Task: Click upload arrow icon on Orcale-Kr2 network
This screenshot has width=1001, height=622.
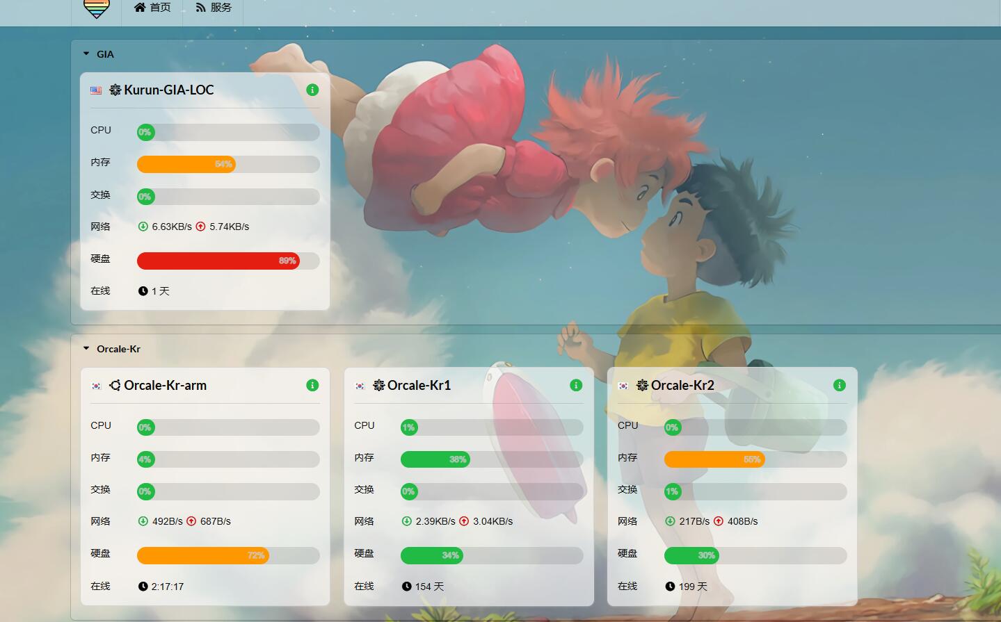Action: pos(719,521)
